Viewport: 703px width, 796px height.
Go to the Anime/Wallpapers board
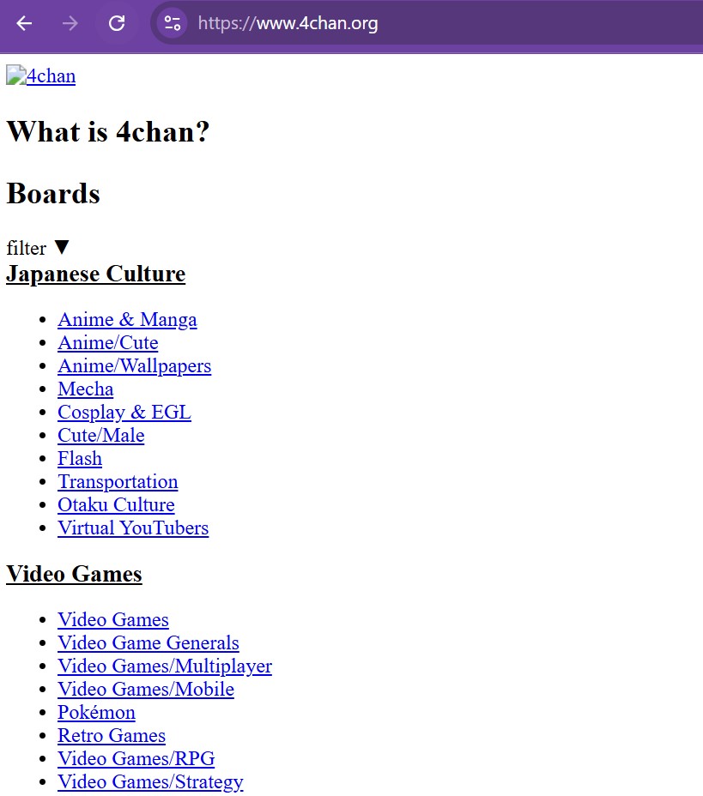pos(134,366)
